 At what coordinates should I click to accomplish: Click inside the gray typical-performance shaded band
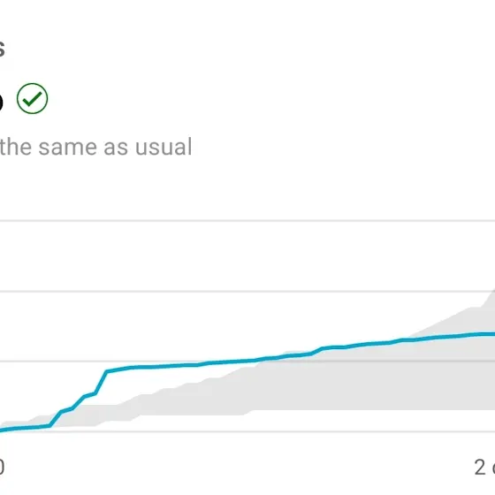(x=347, y=385)
